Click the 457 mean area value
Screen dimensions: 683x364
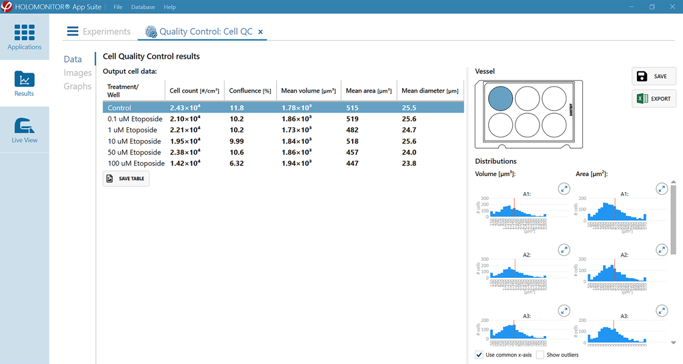click(352, 153)
